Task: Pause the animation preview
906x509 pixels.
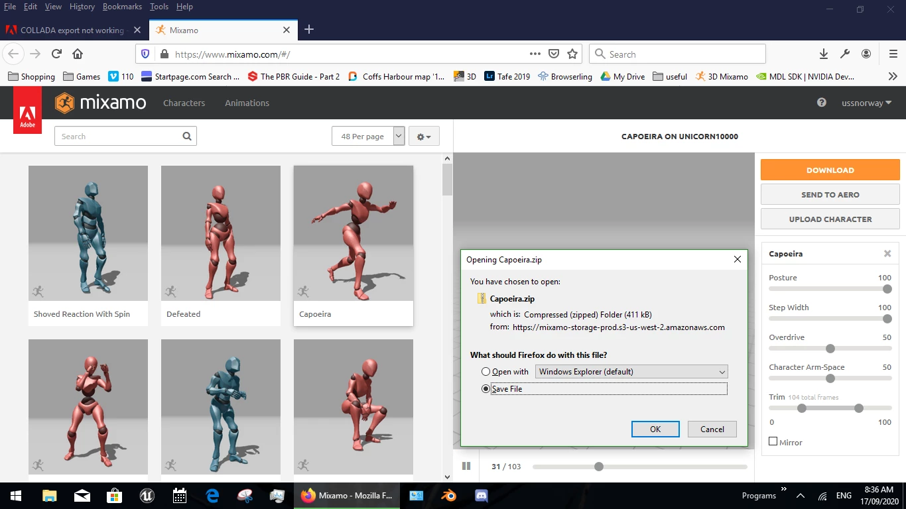Action: point(466,466)
